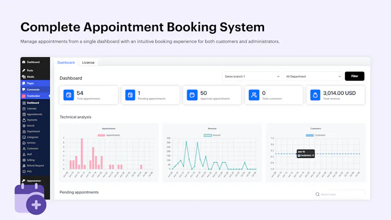
Task: Open the Media icon in sidebar
Action: (23, 77)
